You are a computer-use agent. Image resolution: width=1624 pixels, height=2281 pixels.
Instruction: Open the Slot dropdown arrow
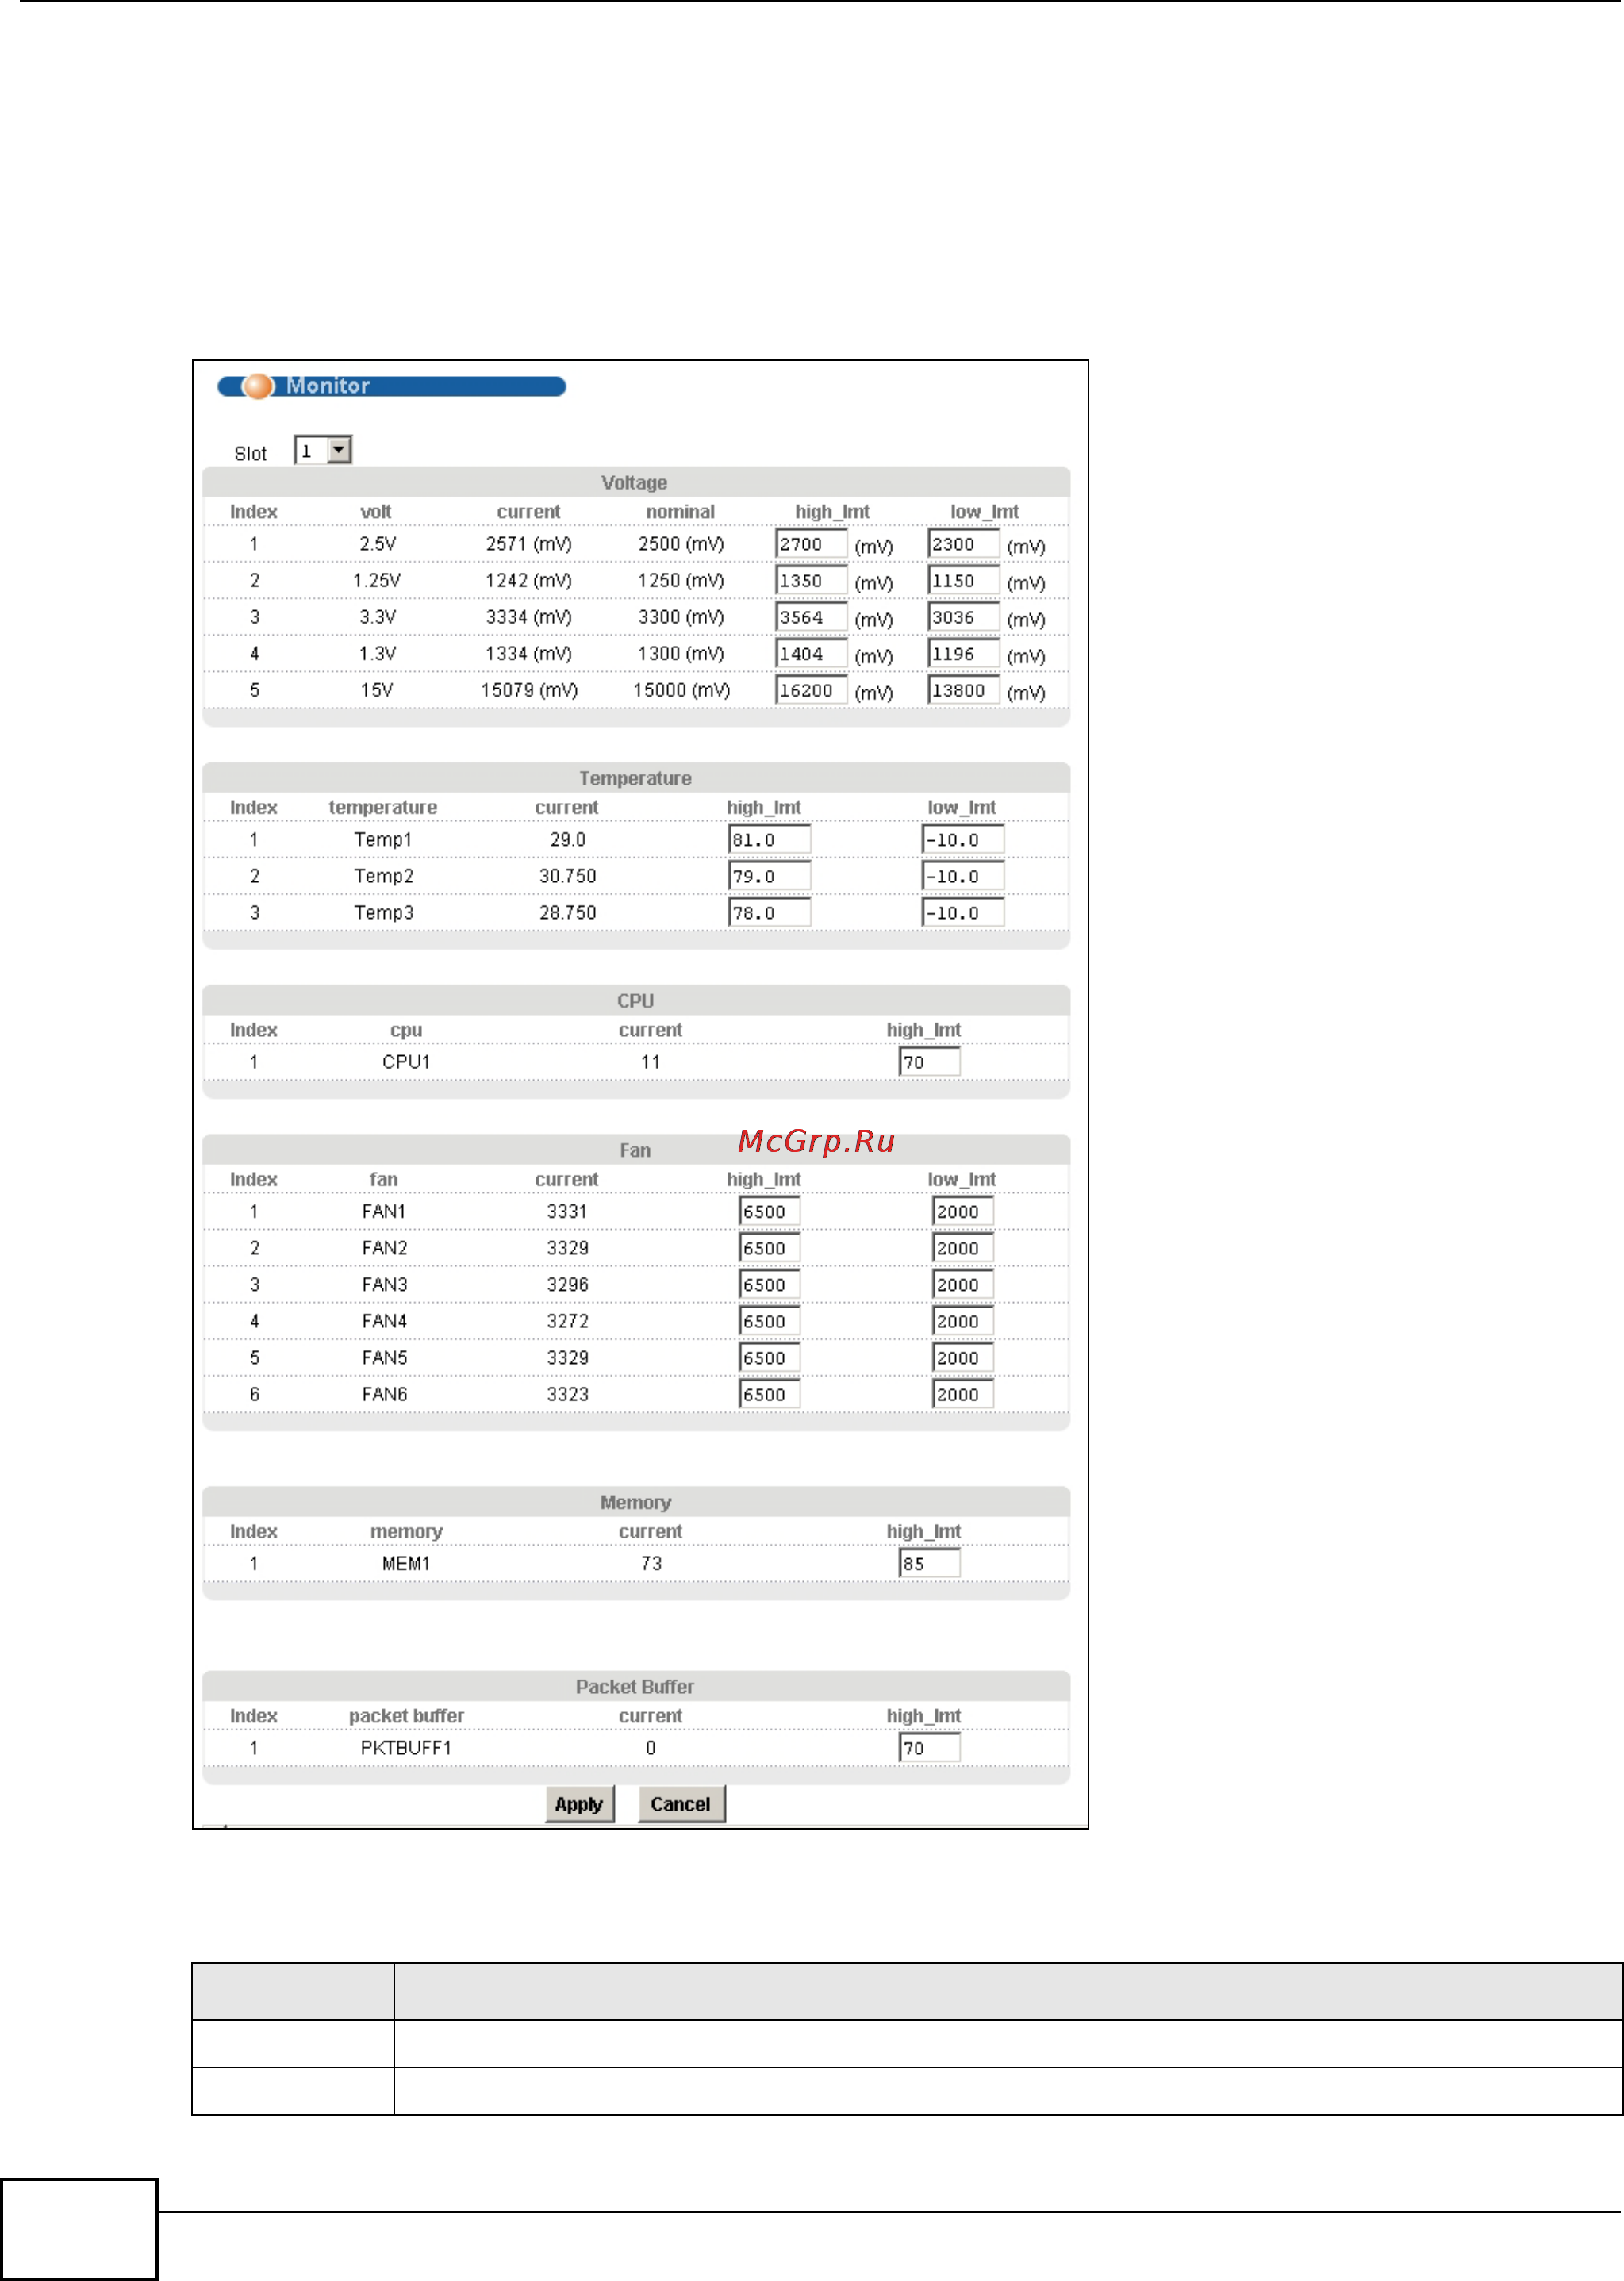point(339,451)
